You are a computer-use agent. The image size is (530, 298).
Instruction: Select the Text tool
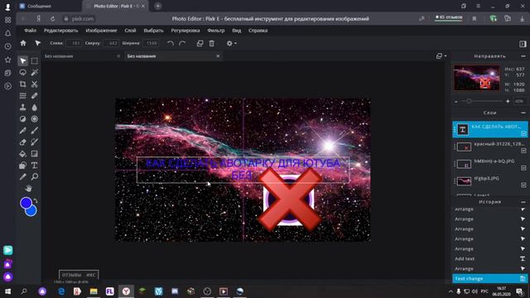click(x=35, y=166)
